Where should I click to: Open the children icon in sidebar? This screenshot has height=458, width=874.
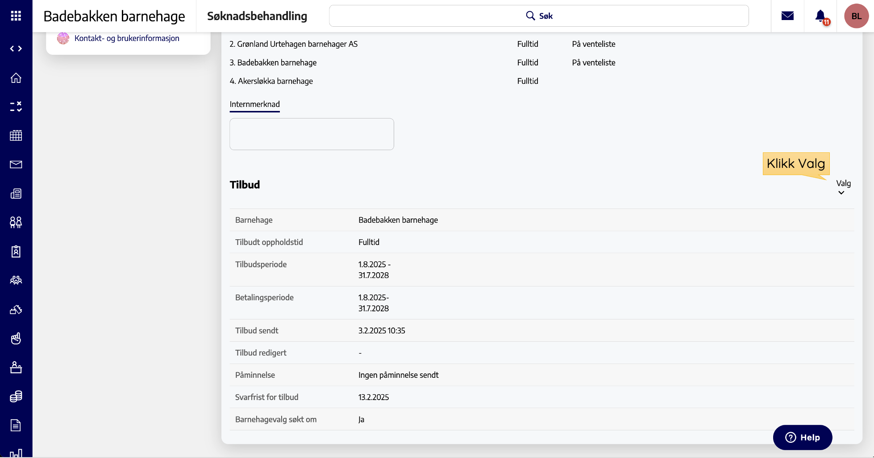click(16, 222)
